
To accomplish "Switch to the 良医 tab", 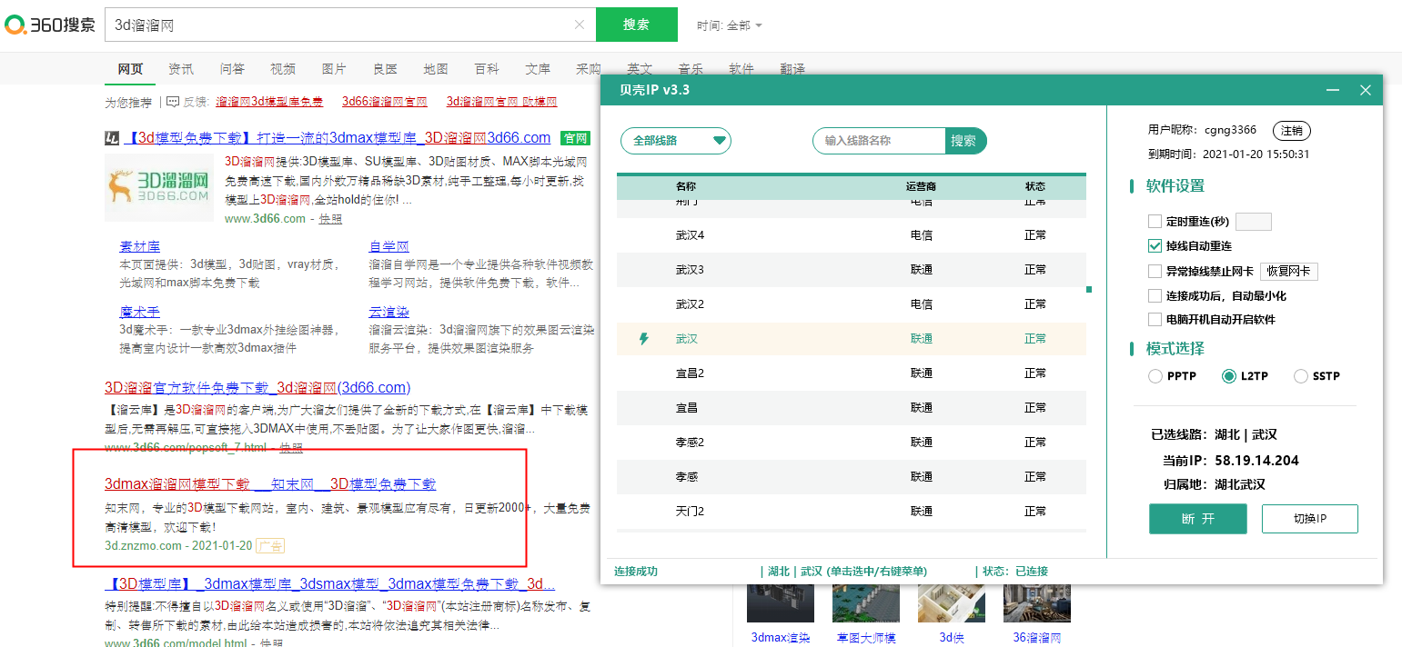I will 385,69.
